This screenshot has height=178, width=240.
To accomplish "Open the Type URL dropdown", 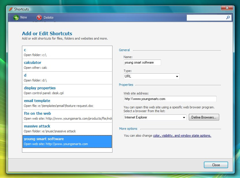I will coord(152,76).
